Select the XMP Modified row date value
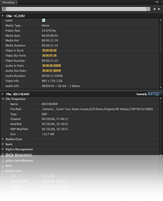Screen dimensions: 163x201 55,129
